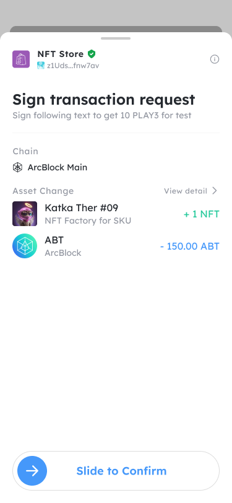This screenshot has height=503, width=232.
Task: Expand asset details via View detail chevron
Action: coord(215,191)
